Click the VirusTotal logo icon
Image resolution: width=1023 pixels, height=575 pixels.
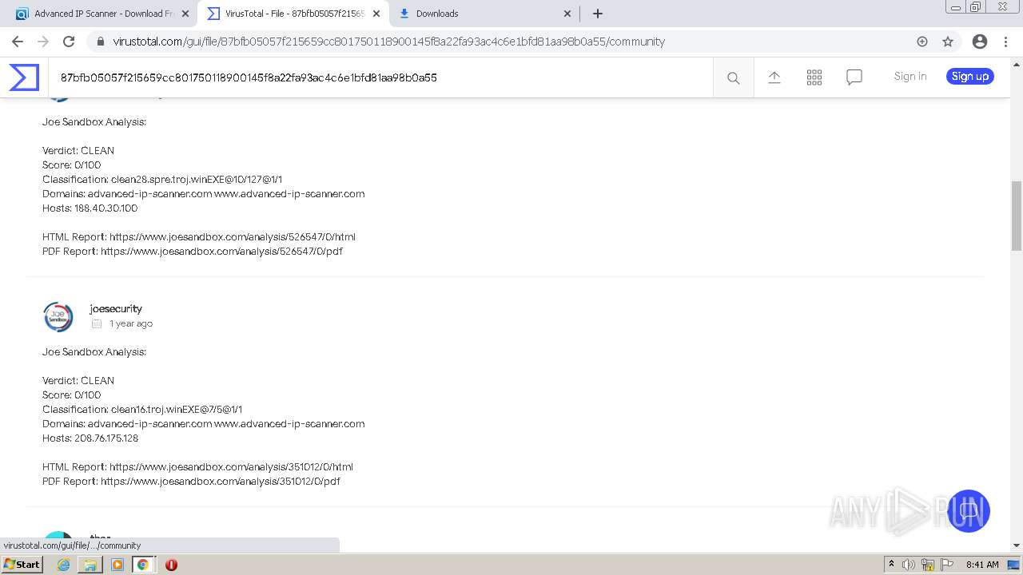tap(24, 77)
